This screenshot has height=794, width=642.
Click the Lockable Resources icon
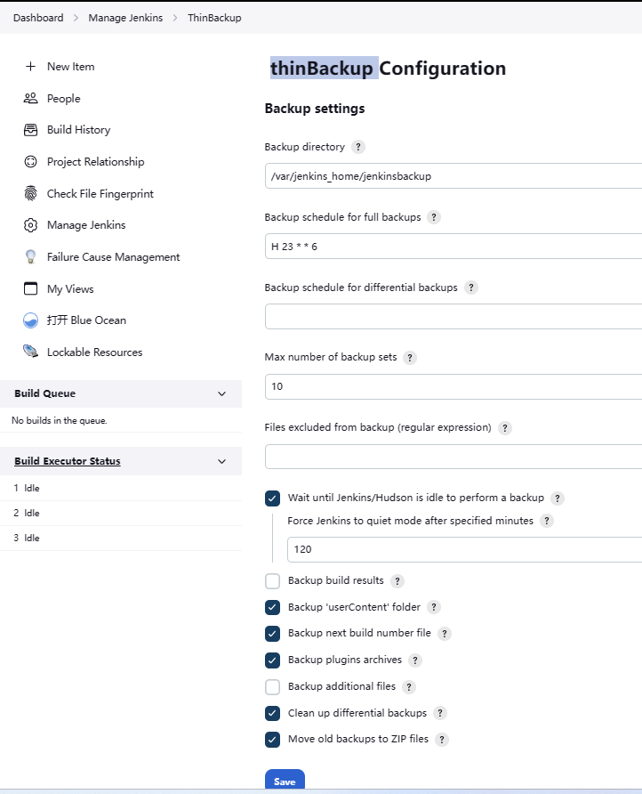pyautogui.click(x=30, y=352)
